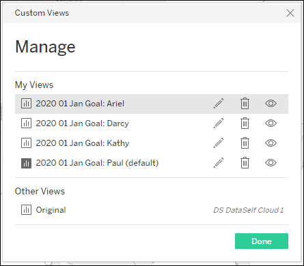Delete the Paul (default) view

point(245,163)
